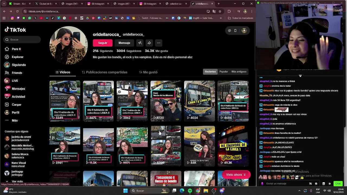Open Spotify from Windows taskbar
Image resolution: width=347 pixels, height=195 pixels.
(x=190, y=191)
